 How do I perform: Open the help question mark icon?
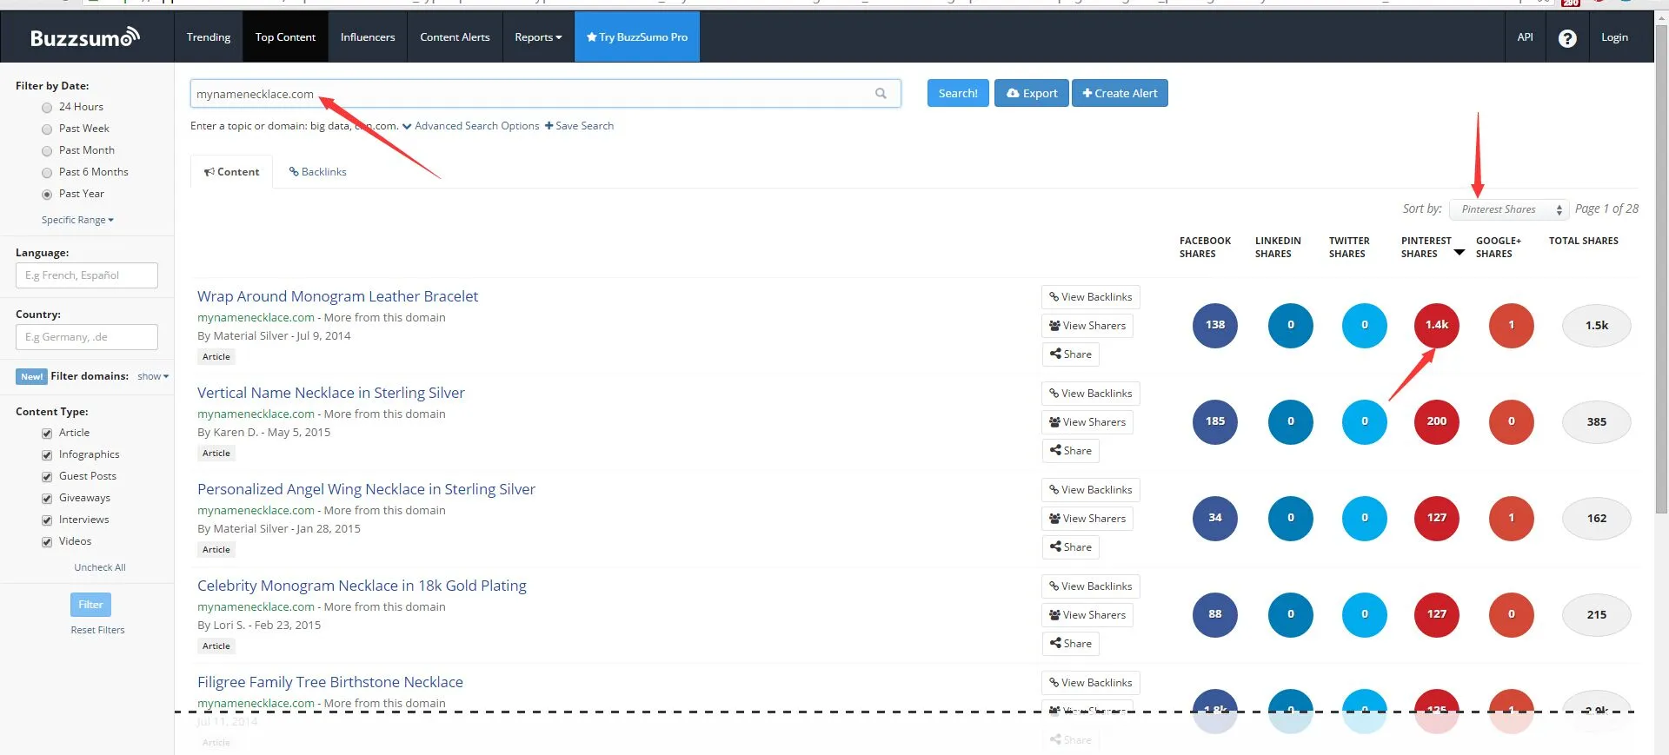point(1567,38)
